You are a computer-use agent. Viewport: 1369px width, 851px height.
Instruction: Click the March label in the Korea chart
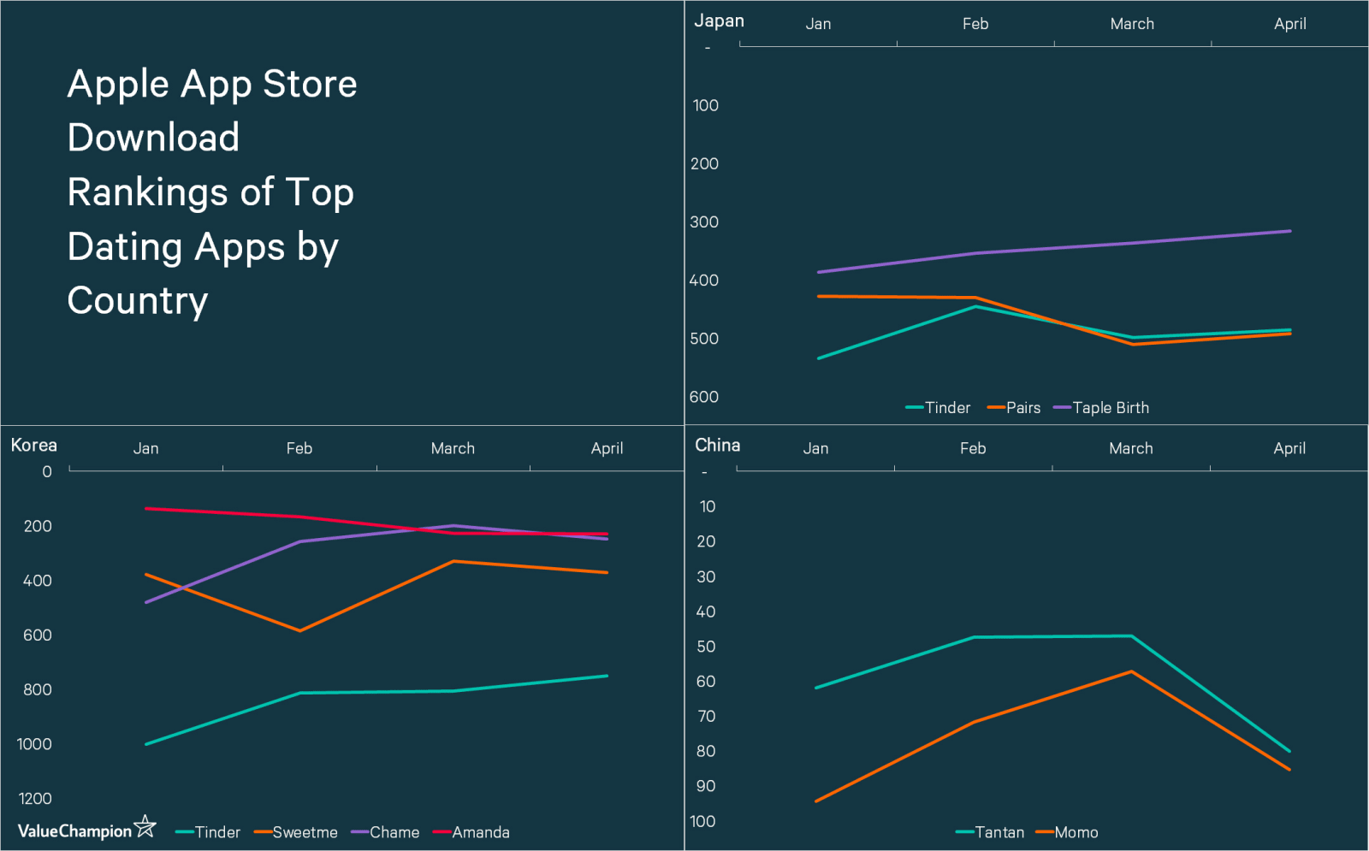point(453,448)
